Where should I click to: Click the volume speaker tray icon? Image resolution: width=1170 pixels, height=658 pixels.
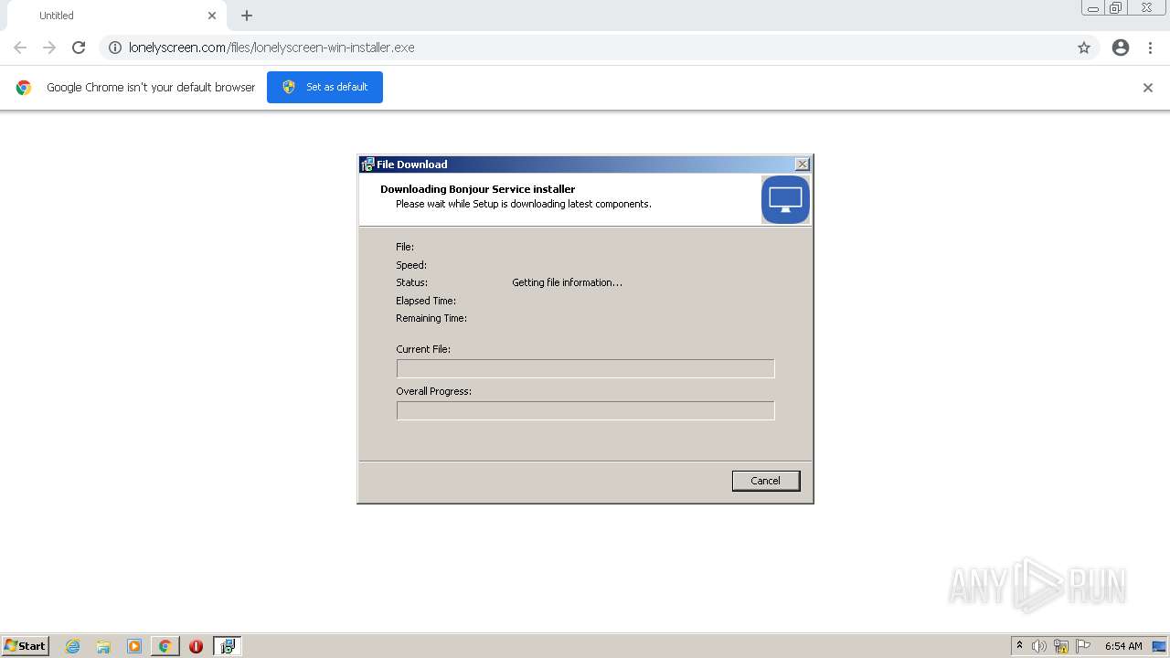(1038, 646)
